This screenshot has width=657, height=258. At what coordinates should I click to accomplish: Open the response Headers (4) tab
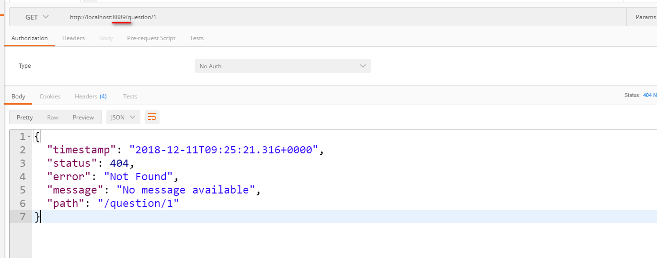pos(91,97)
